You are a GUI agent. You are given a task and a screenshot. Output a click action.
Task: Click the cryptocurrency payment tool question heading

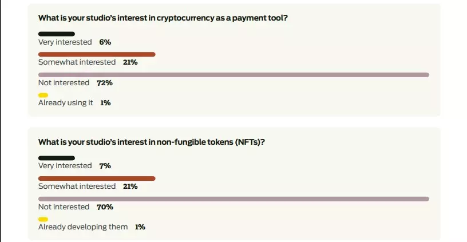(163, 18)
